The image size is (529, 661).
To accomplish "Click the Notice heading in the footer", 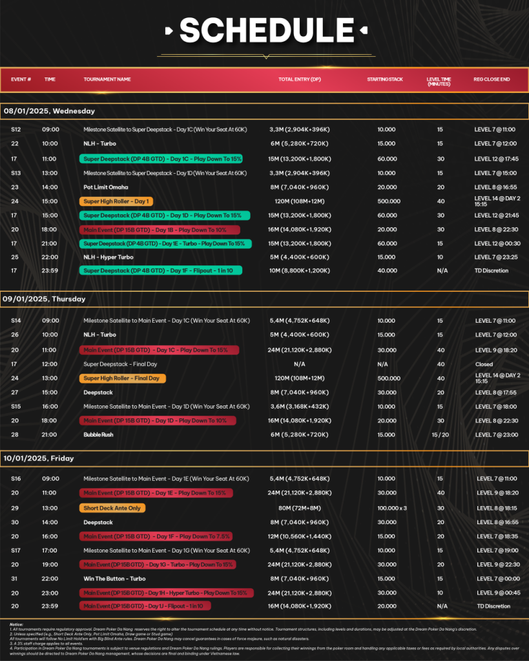I will point(16,624).
